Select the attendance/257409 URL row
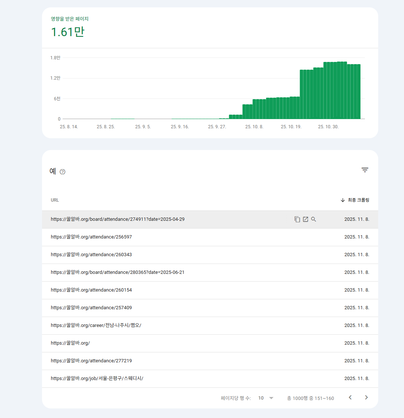Screen dimensions: 404x418 (91, 308)
